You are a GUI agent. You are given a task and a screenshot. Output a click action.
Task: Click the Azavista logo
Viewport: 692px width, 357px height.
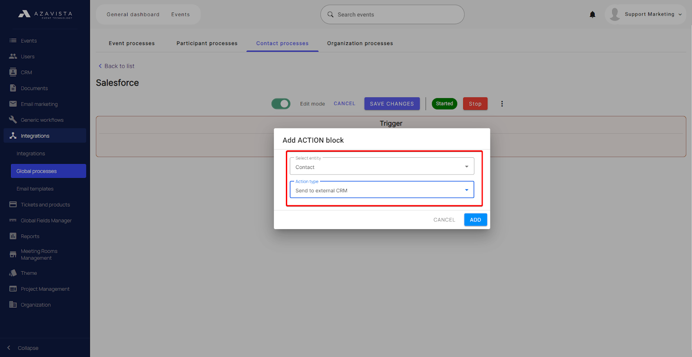click(x=45, y=14)
